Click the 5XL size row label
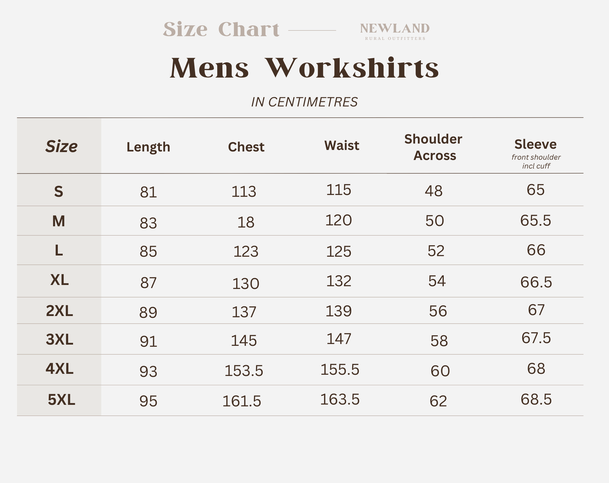The height and width of the screenshot is (483, 609). (x=62, y=400)
